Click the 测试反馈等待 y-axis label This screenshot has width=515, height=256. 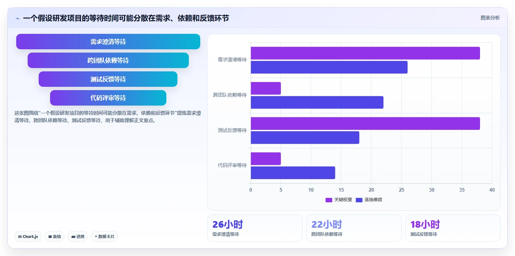pyautogui.click(x=232, y=130)
